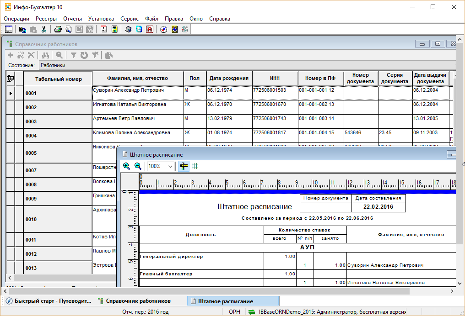
Task: Click cell Игнатова Наталья Викторовна in workers table
Action: tap(138, 107)
